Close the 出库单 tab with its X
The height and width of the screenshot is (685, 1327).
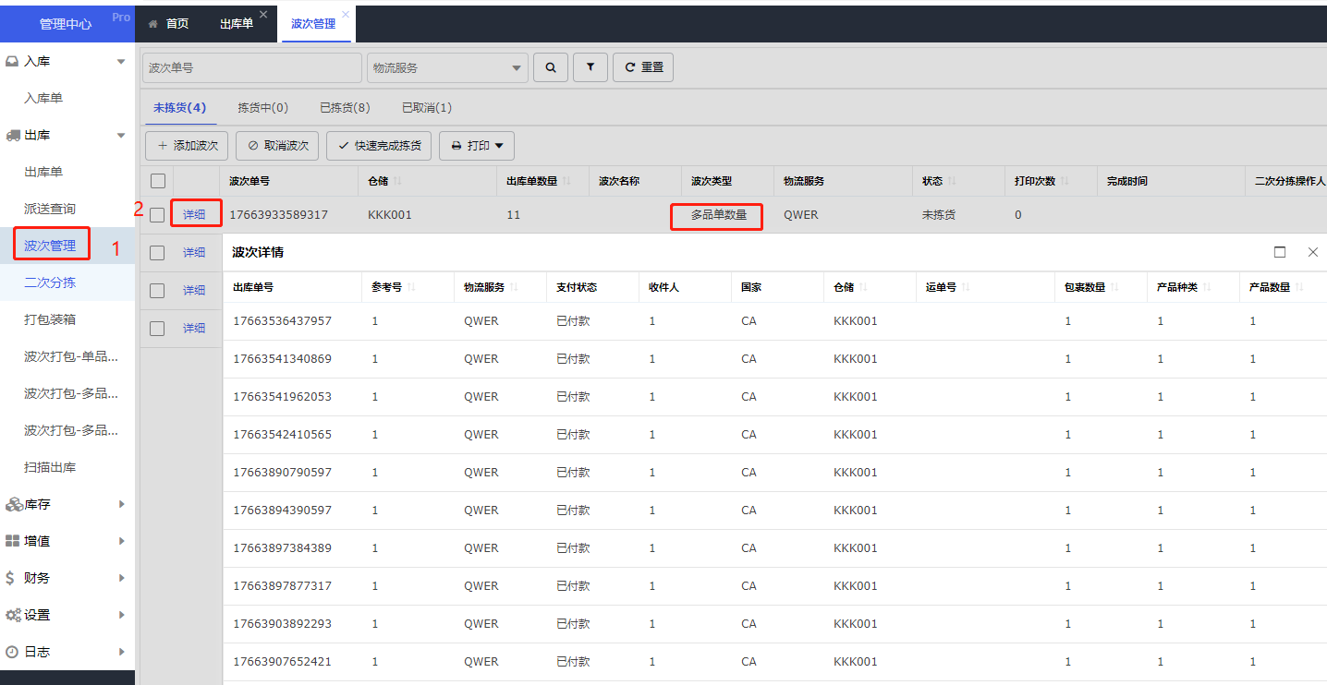263,15
